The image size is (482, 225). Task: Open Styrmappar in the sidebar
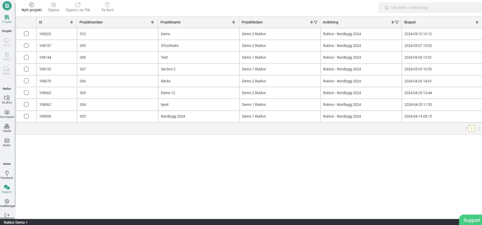pos(7,114)
